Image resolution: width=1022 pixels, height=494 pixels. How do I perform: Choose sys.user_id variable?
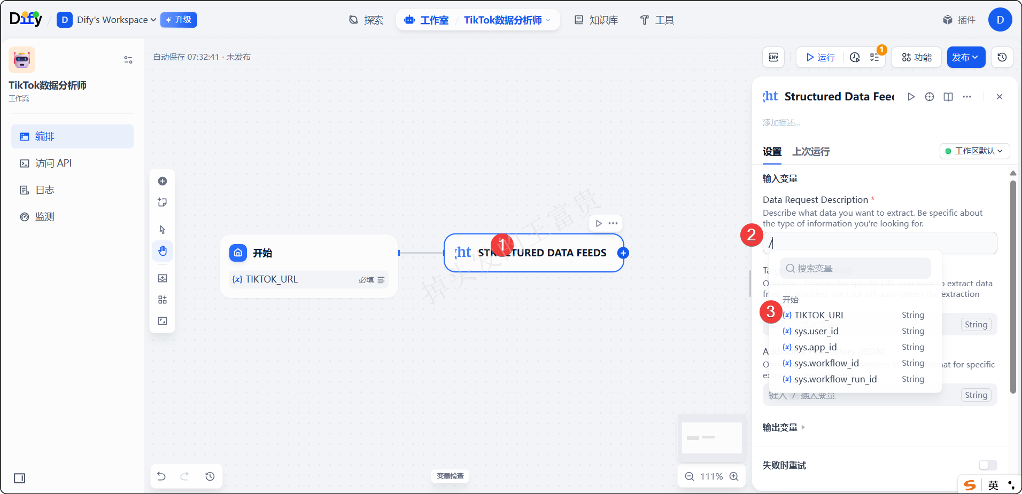pos(854,331)
